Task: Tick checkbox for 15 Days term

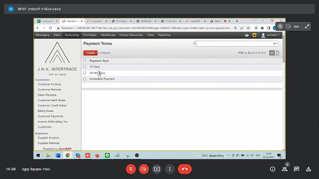Action: click(x=85, y=67)
